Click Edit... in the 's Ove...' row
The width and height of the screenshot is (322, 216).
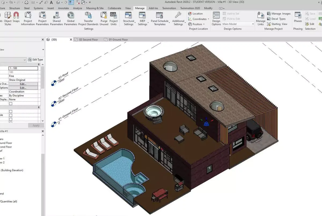tap(23, 84)
